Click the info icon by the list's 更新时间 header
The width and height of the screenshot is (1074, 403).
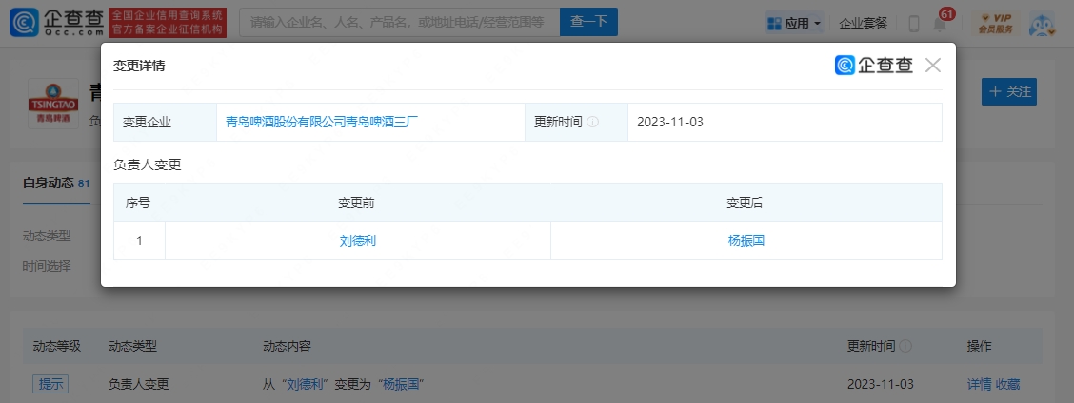(905, 346)
